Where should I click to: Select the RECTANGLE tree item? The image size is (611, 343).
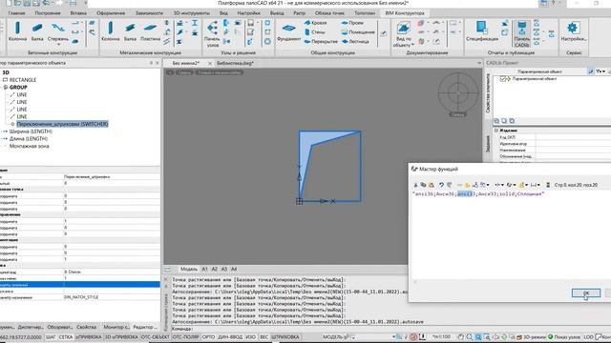tap(23, 80)
